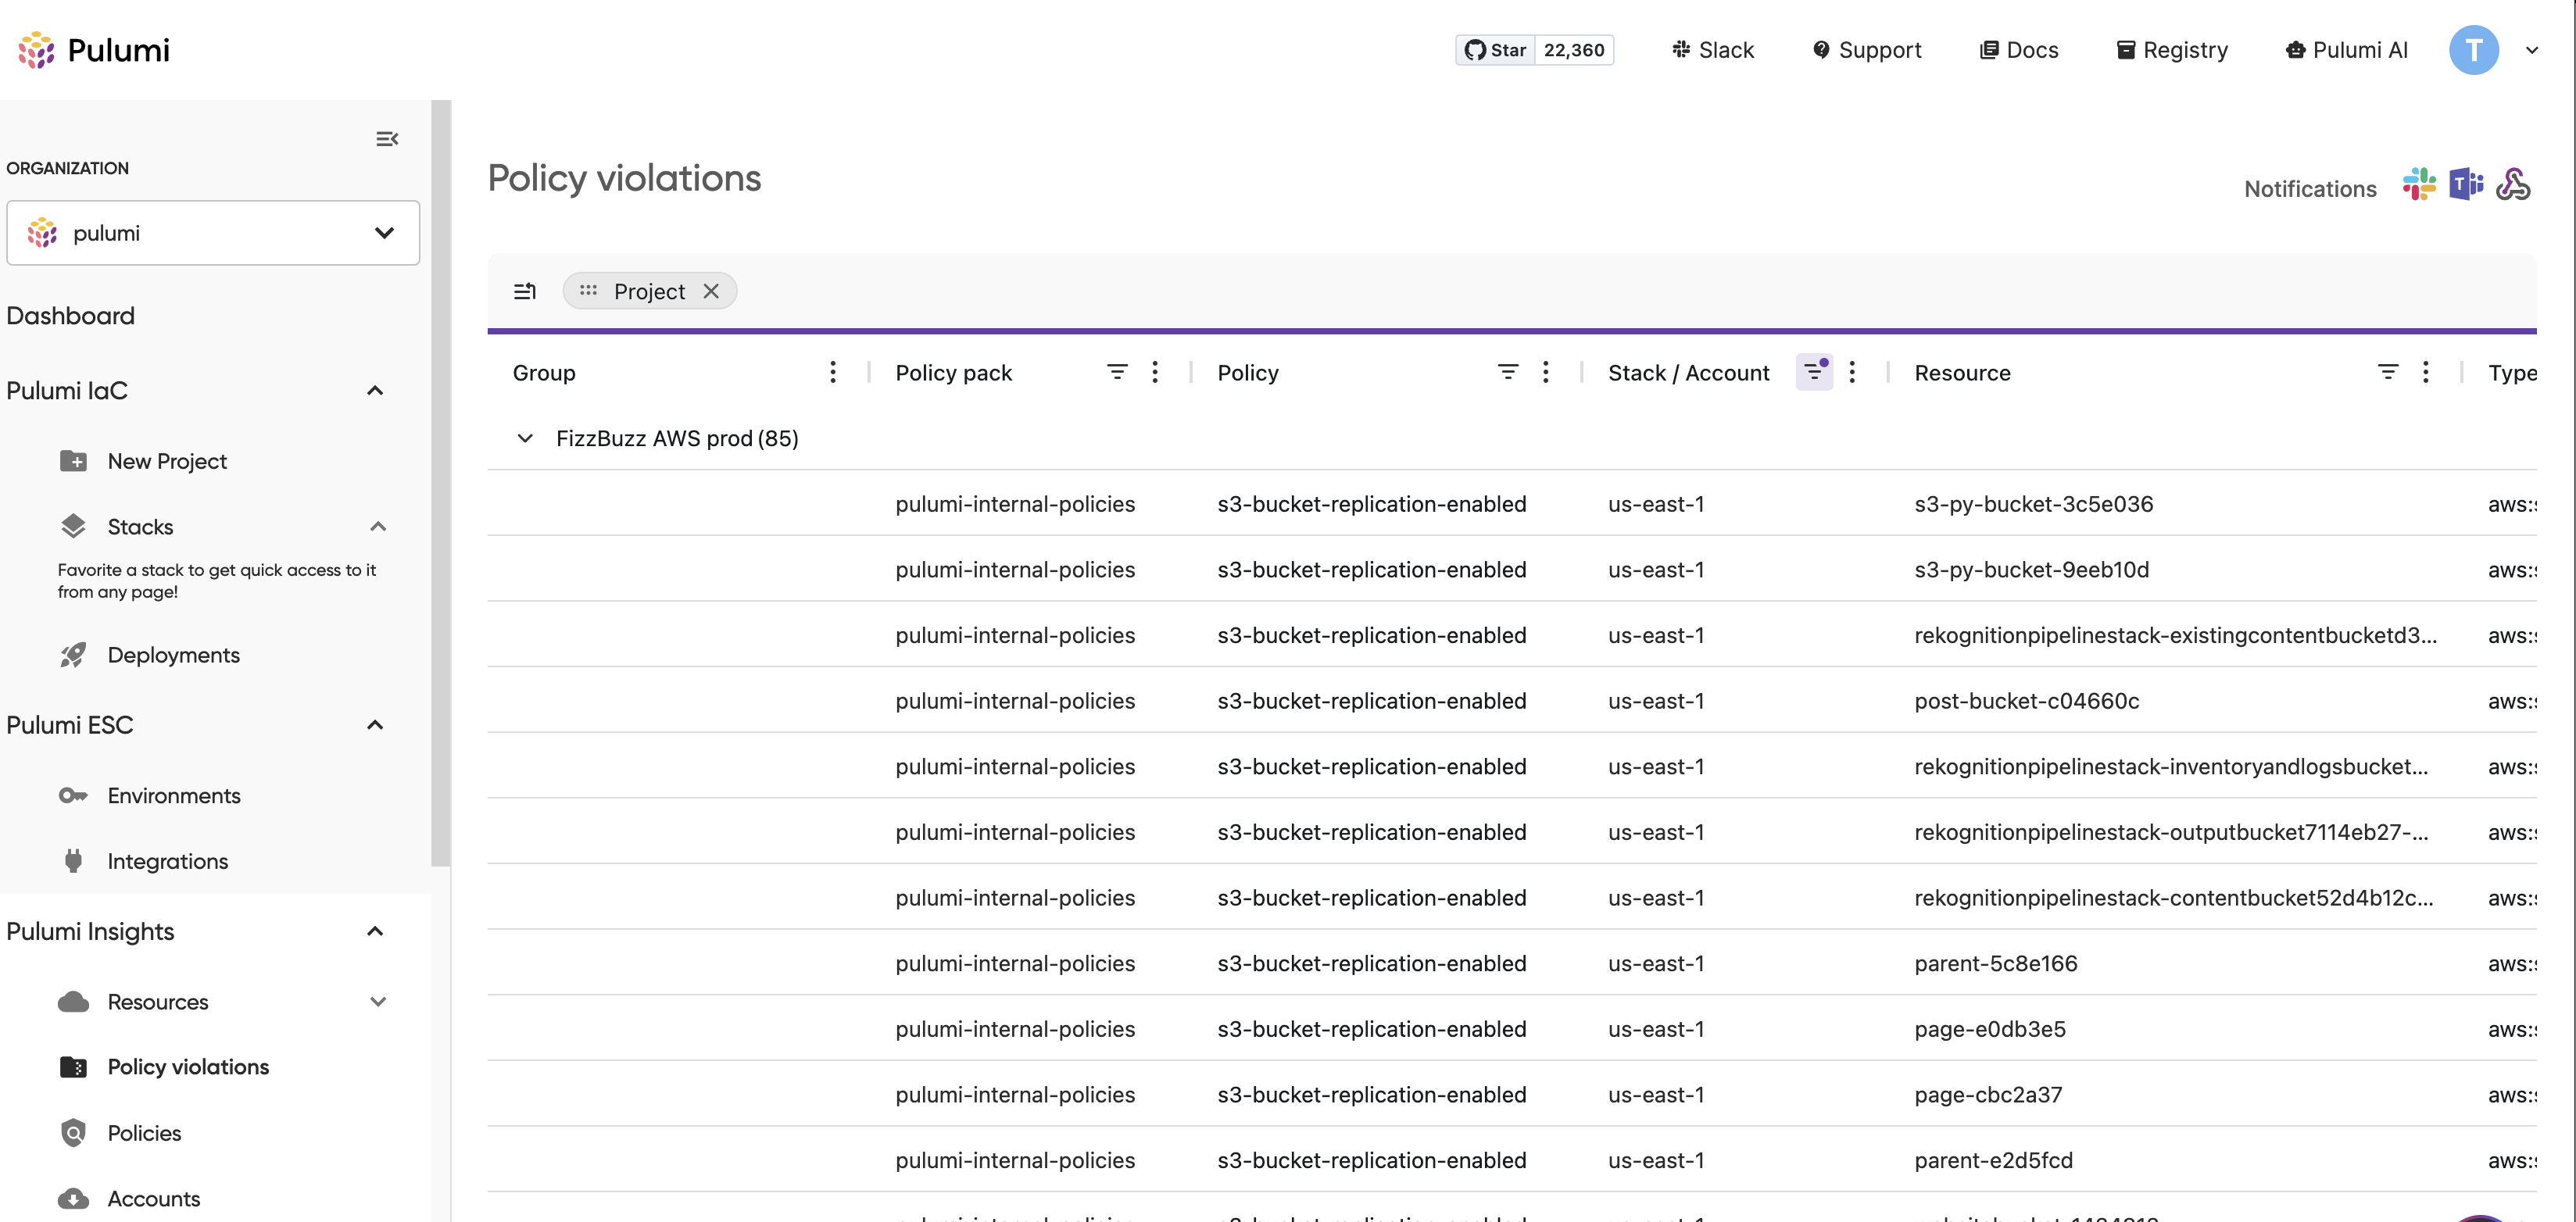Open Resource column filter
This screenshot has width=2576, height=1222.
pos(2388,372)
